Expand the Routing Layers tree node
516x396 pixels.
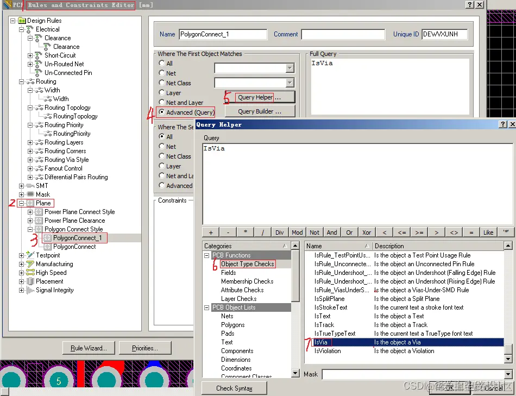coord(30,142)
